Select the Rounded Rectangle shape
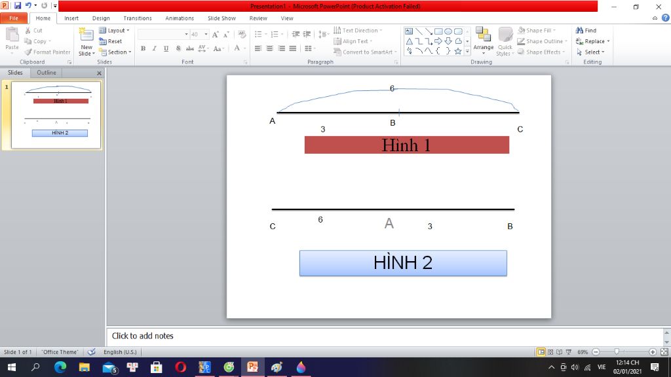 [458, 31]
